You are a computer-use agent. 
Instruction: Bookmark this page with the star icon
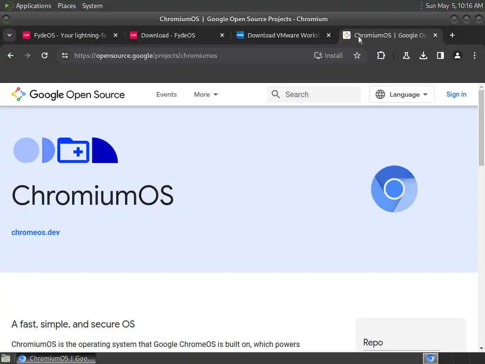click(357, 56)
